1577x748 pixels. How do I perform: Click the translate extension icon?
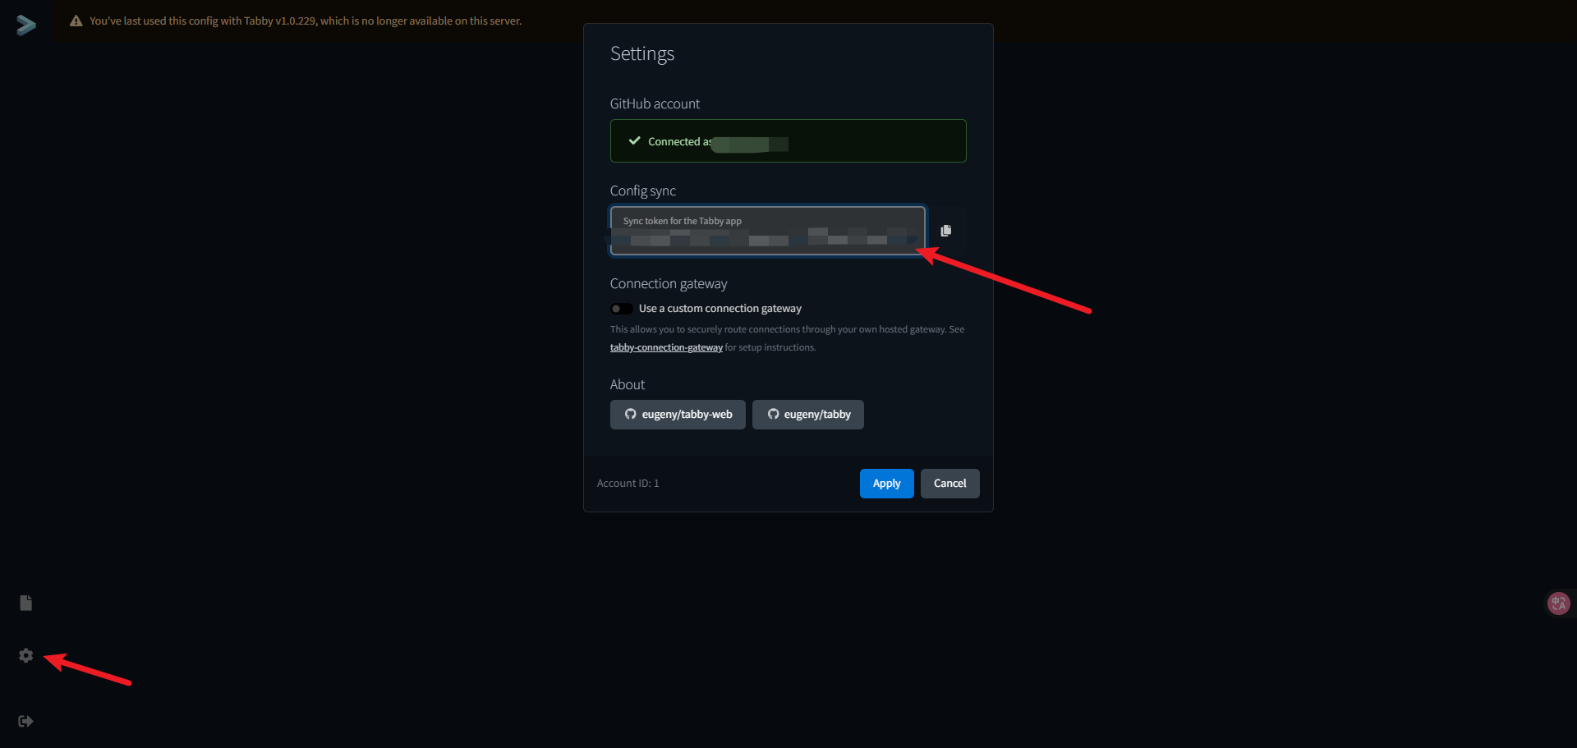click(x=1558, y=603)
